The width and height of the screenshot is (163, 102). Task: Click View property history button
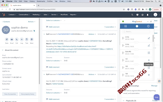[x=28, y=94]
